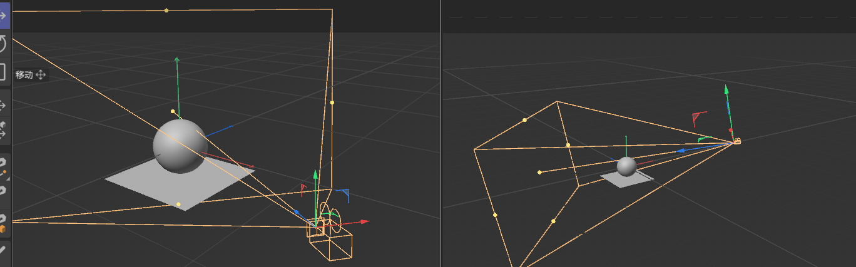856x267 pixels.
Task: Select the sphere in the left viewport
Action: (180, 146)
